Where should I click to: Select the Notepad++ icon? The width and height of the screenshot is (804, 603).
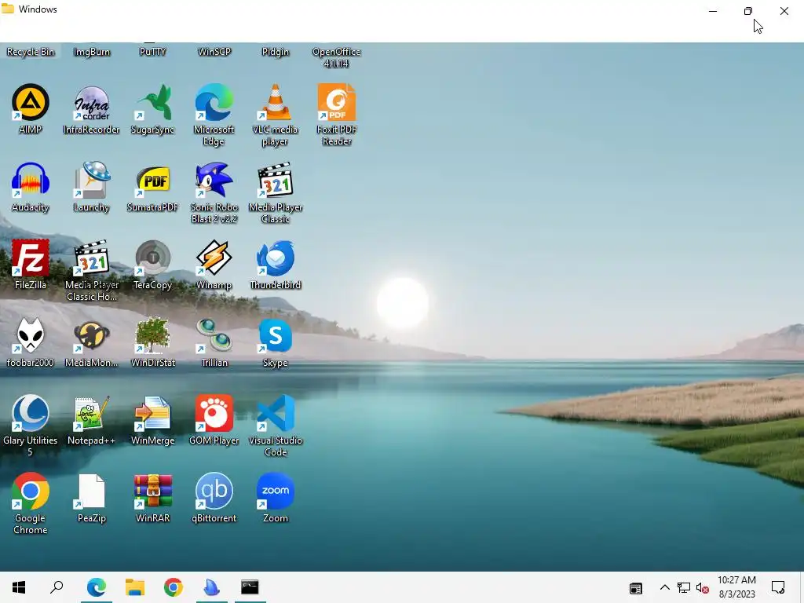point(91,420)
